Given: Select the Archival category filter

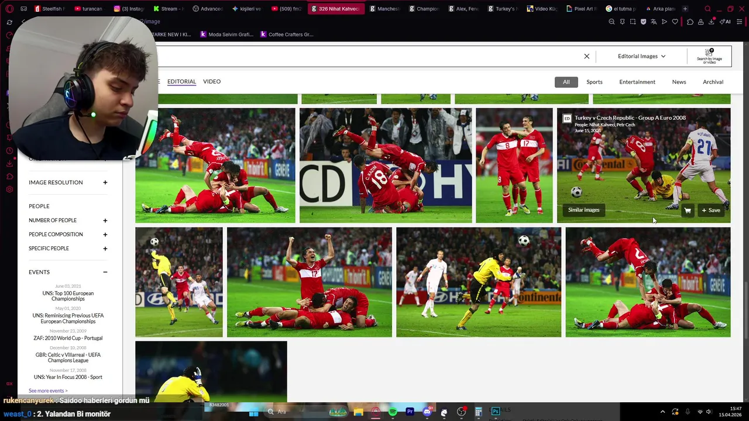Looking at the screenshot, I should click(713, 82).
